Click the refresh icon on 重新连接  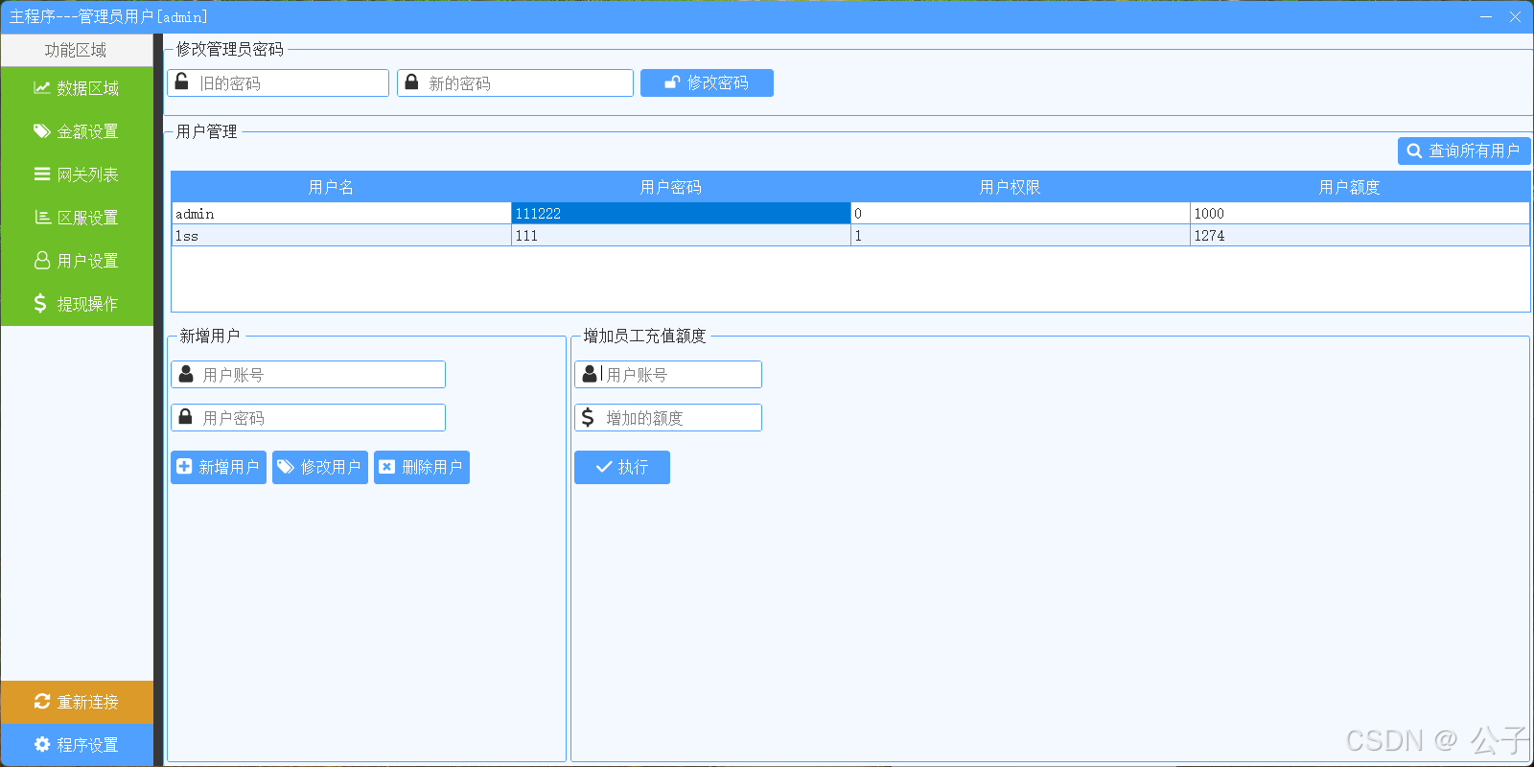(x=41, y=702)
